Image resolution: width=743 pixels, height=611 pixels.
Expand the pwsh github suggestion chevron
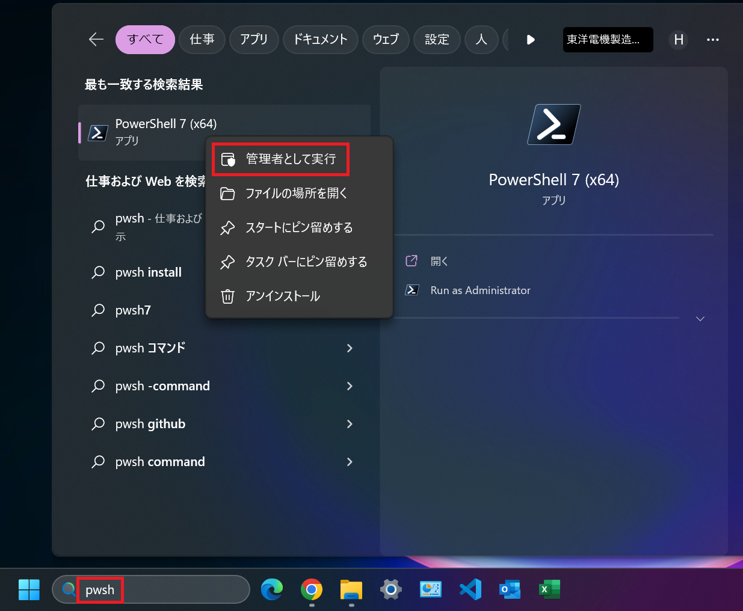point(350,424)
